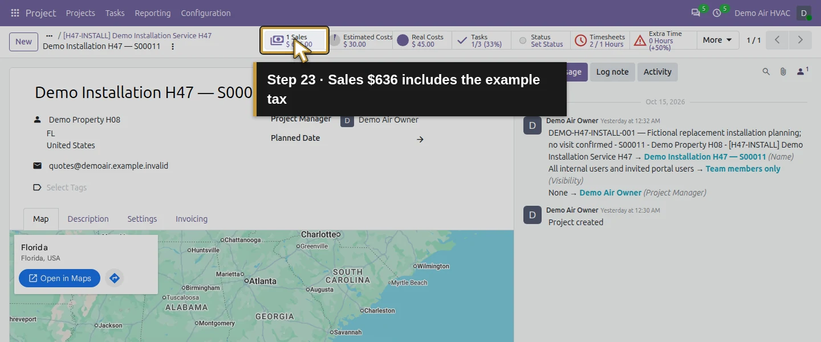Open the attachments paperclip icon
The image size is (821, 342).
[x=783, y=72]
